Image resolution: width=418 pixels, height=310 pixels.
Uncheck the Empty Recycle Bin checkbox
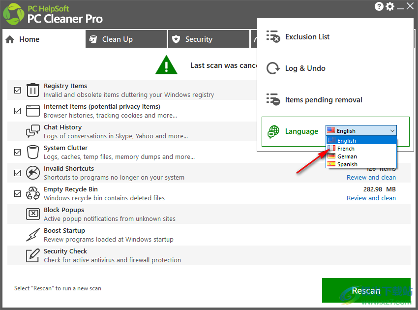17,193
